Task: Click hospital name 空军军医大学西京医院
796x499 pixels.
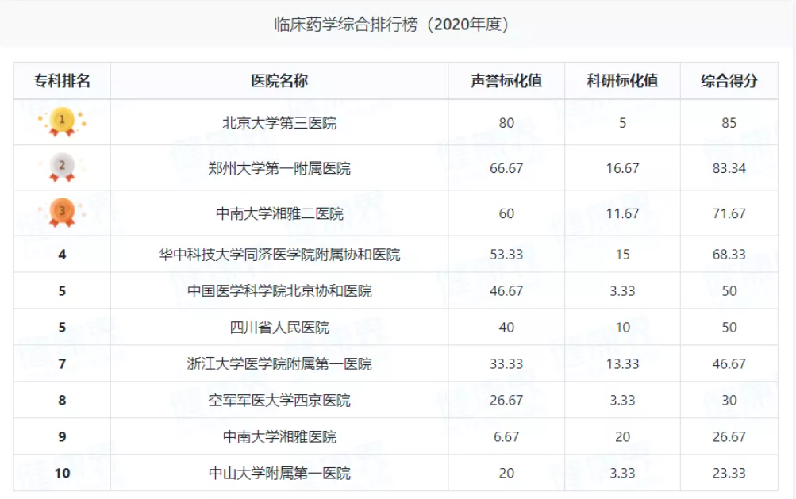Action: [279, 401]
